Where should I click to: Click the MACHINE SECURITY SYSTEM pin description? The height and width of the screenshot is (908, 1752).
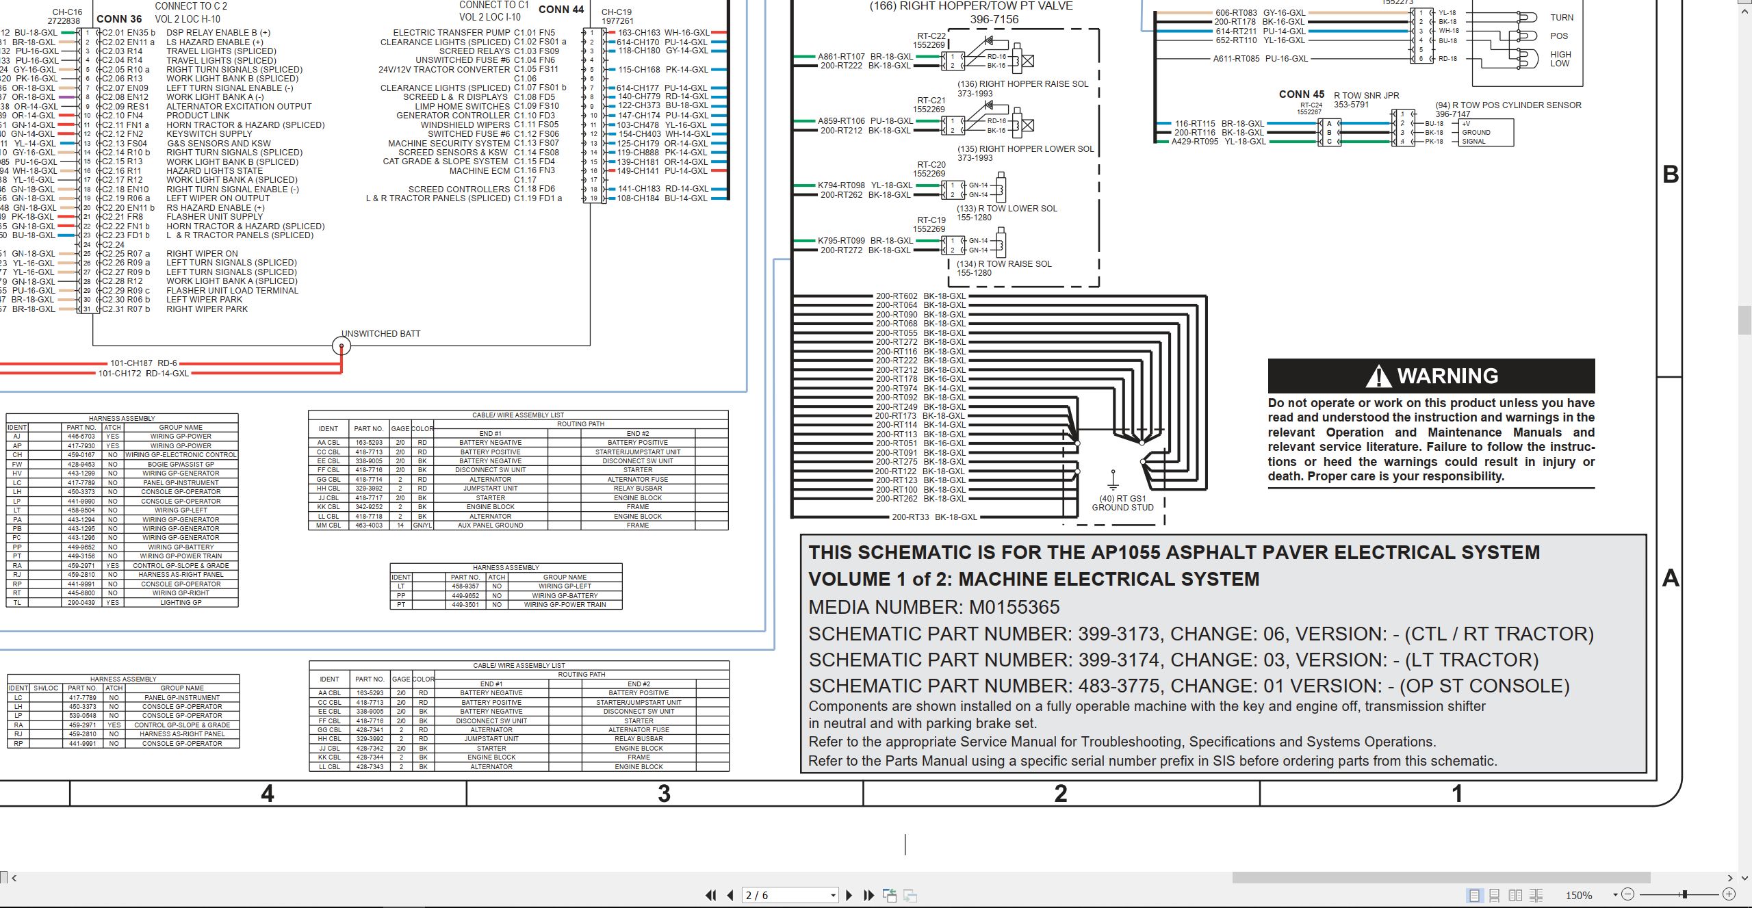tap(449, 144)
